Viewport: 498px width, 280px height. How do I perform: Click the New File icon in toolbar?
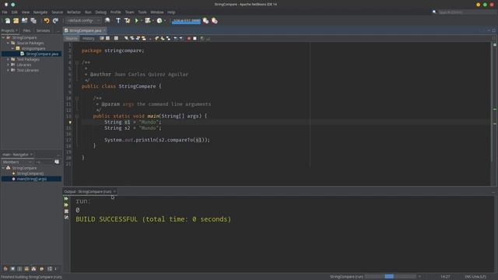coord(7,21)
